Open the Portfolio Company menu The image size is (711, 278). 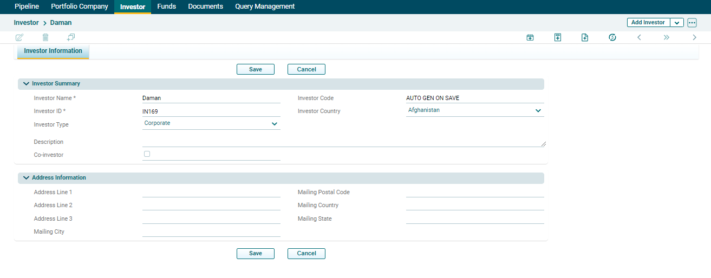coord(80,6)
